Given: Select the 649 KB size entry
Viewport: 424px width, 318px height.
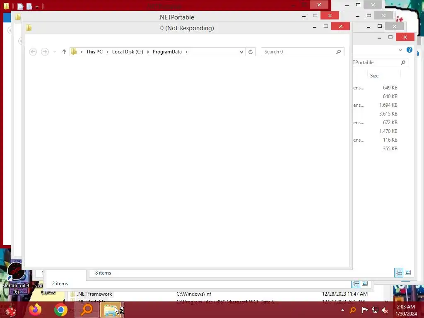Looking at the screenshot, I should 390,88.
